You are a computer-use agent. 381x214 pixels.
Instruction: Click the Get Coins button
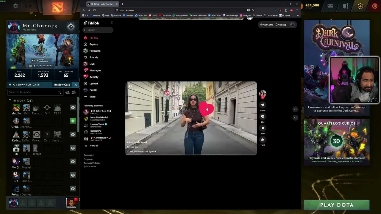(266, 25)
